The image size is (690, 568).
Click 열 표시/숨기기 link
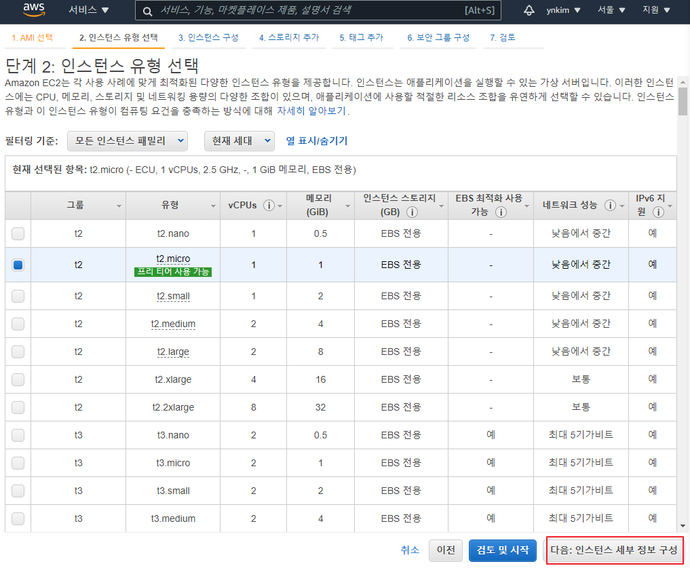(x=317, y=141)
